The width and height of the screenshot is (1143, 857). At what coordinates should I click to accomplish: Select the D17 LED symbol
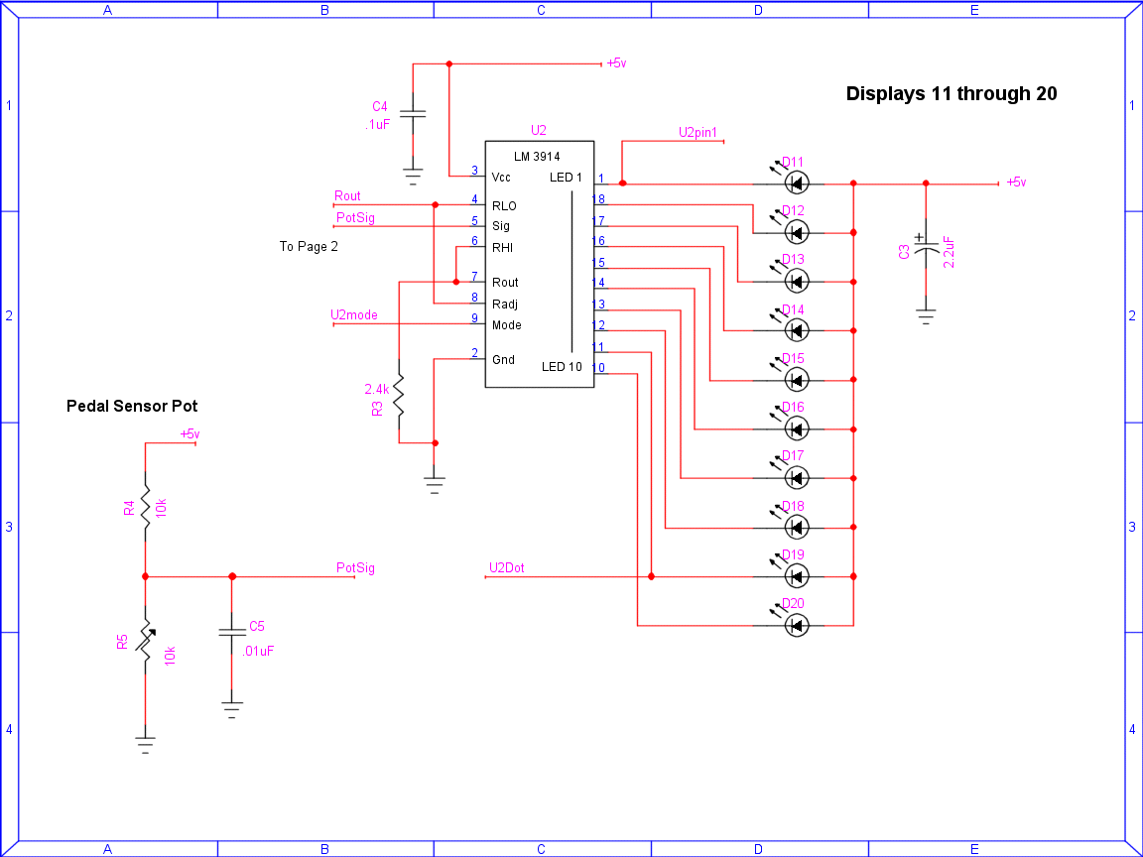tap(796, 478)
